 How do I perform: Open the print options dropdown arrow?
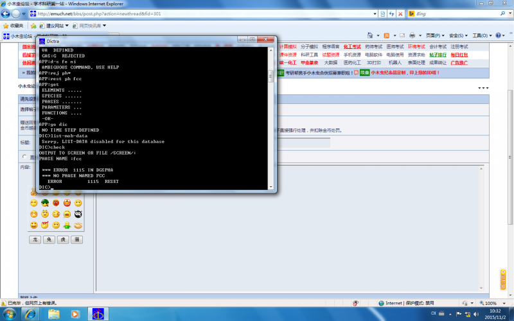pyautogui.click(x=420, y=35)
